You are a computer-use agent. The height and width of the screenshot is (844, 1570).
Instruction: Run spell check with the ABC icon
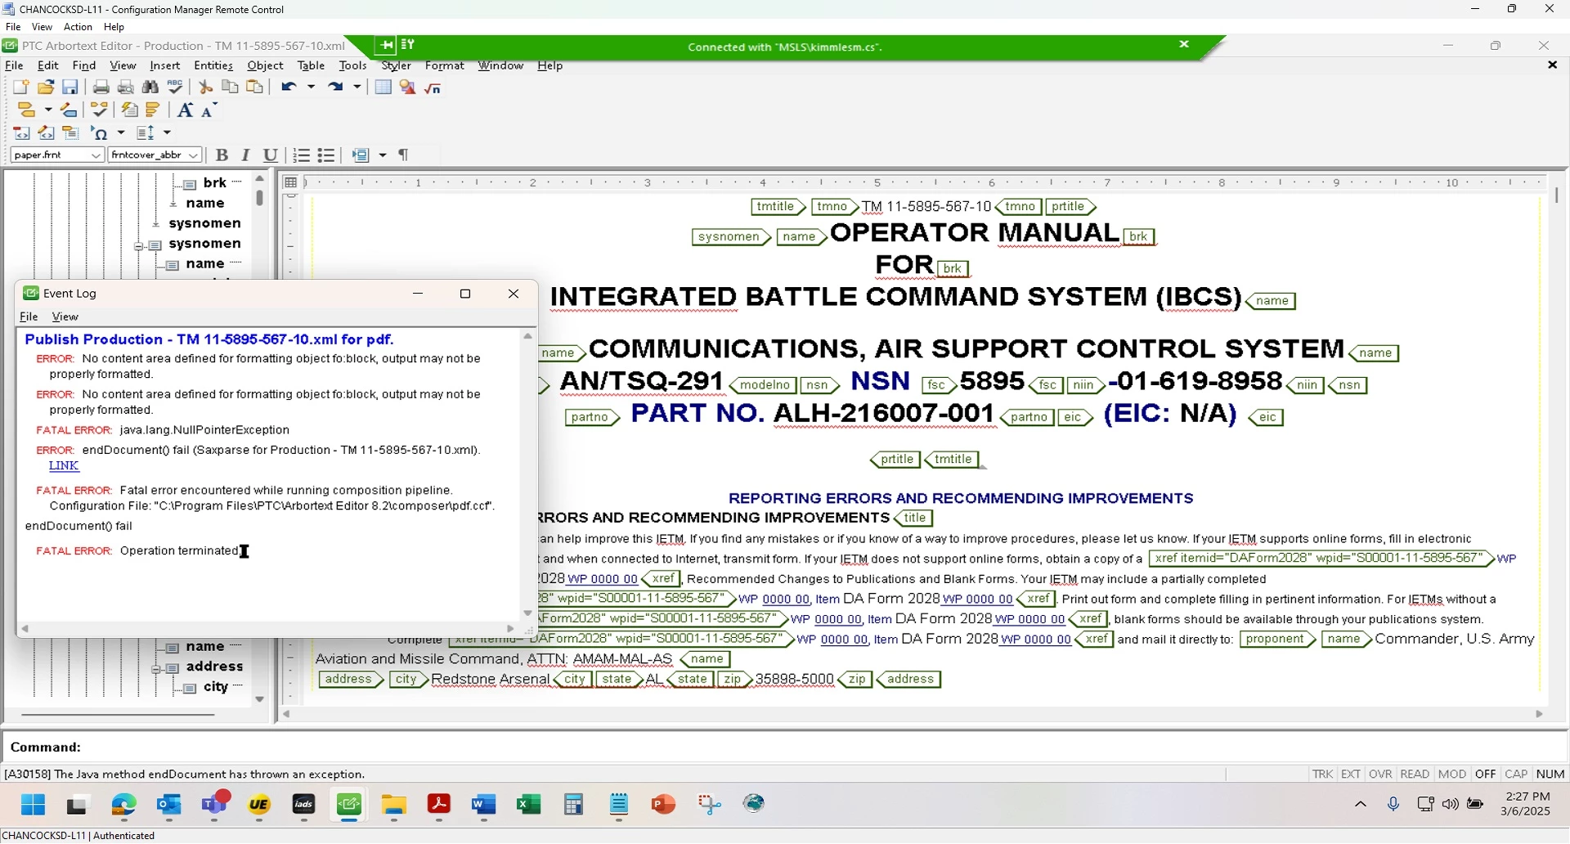click(175, 88)
